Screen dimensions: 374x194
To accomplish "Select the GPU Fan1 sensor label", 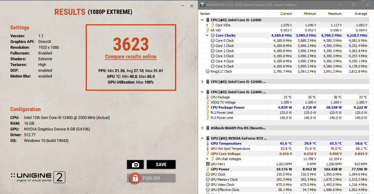I will click(x=218, y=164).
